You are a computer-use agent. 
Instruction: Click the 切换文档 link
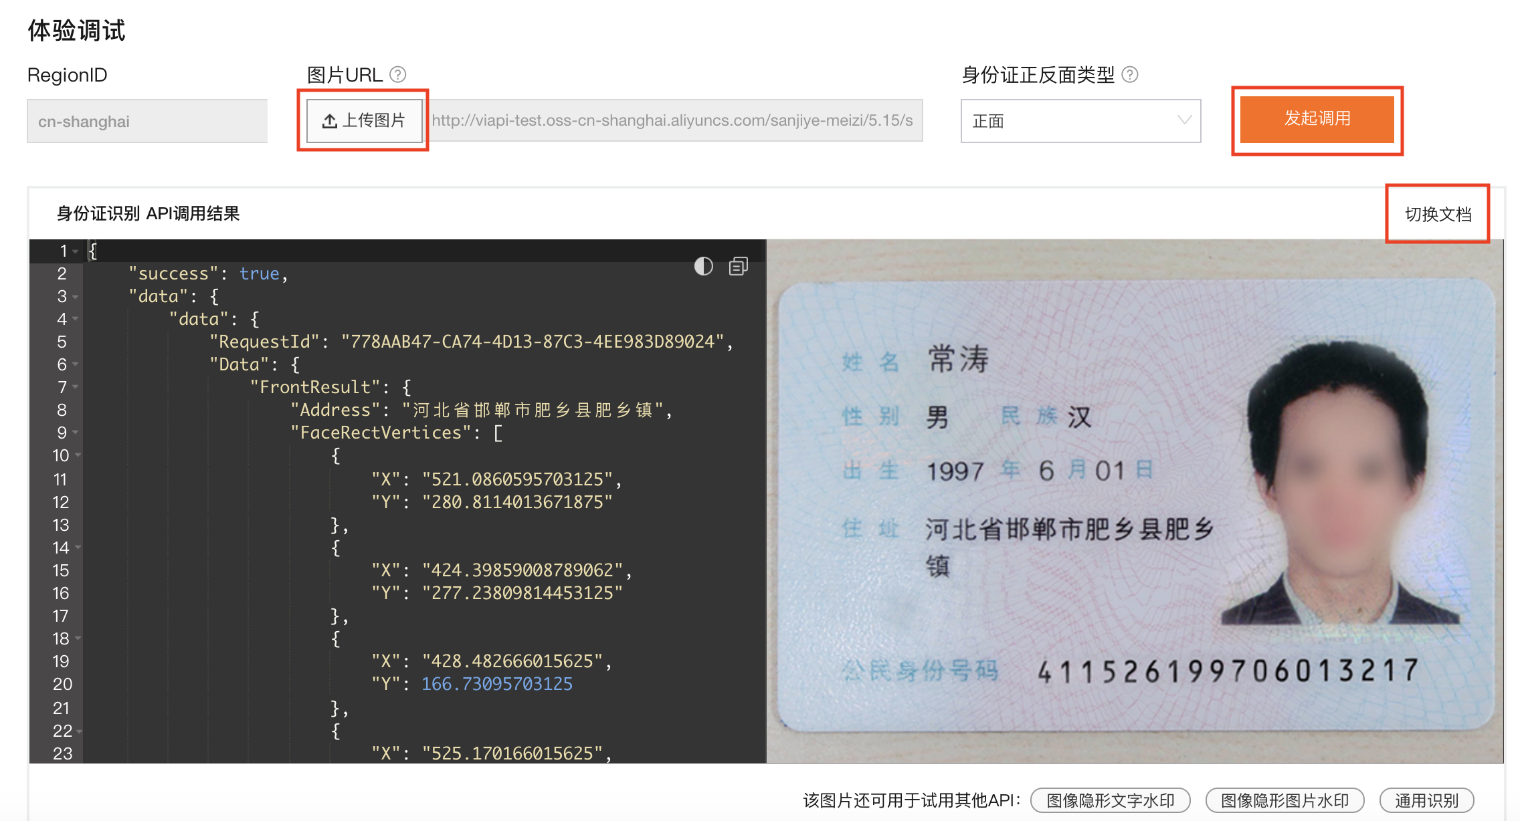[1438, 214]
